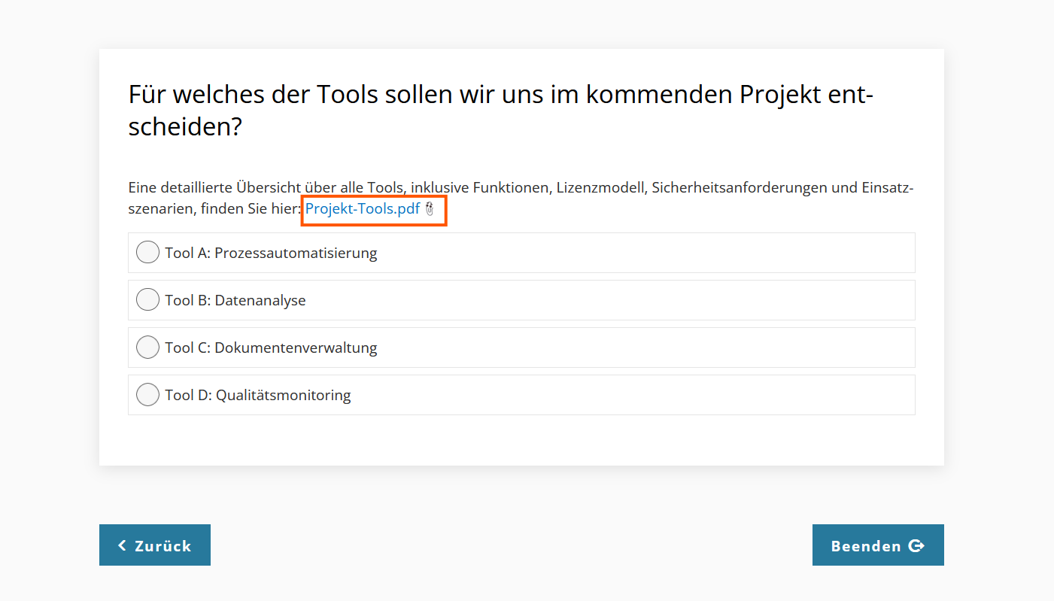Viewport: 1054px width, 601px height.
Task: Click the "Tool B: Datenanalyse" label text
Action: (235, 300)
